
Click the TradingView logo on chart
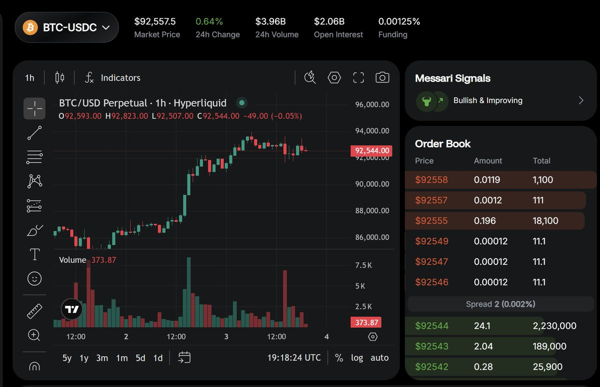click(71, 309)
